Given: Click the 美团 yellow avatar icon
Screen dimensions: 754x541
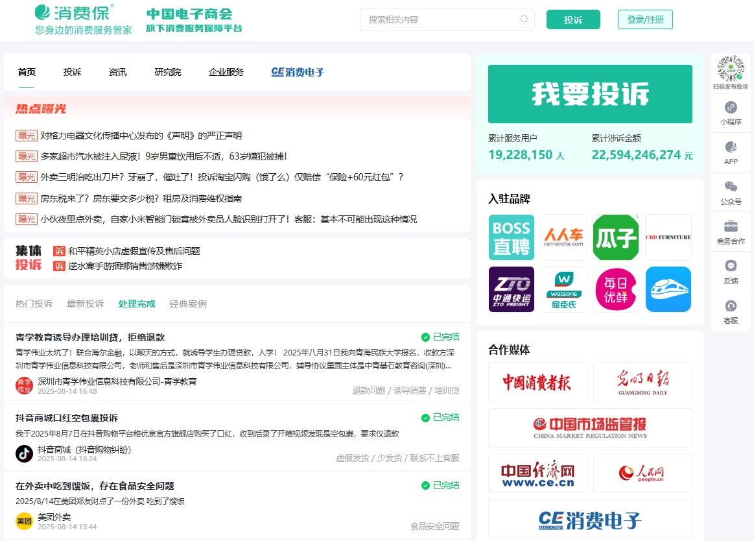Looking at the screenshot, I should point(24,522).
